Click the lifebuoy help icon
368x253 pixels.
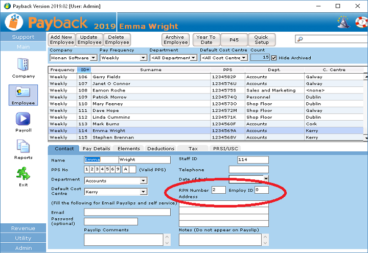point(361,22)
